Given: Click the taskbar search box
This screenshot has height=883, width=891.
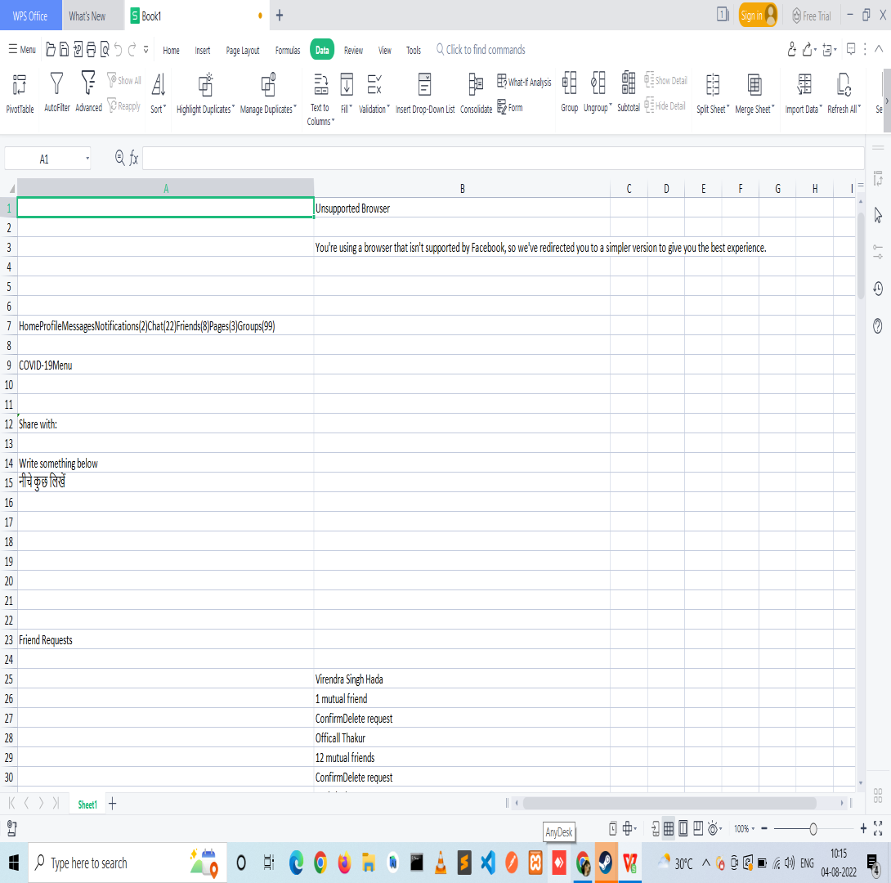Looking at the screenshot, I should 128,863.
